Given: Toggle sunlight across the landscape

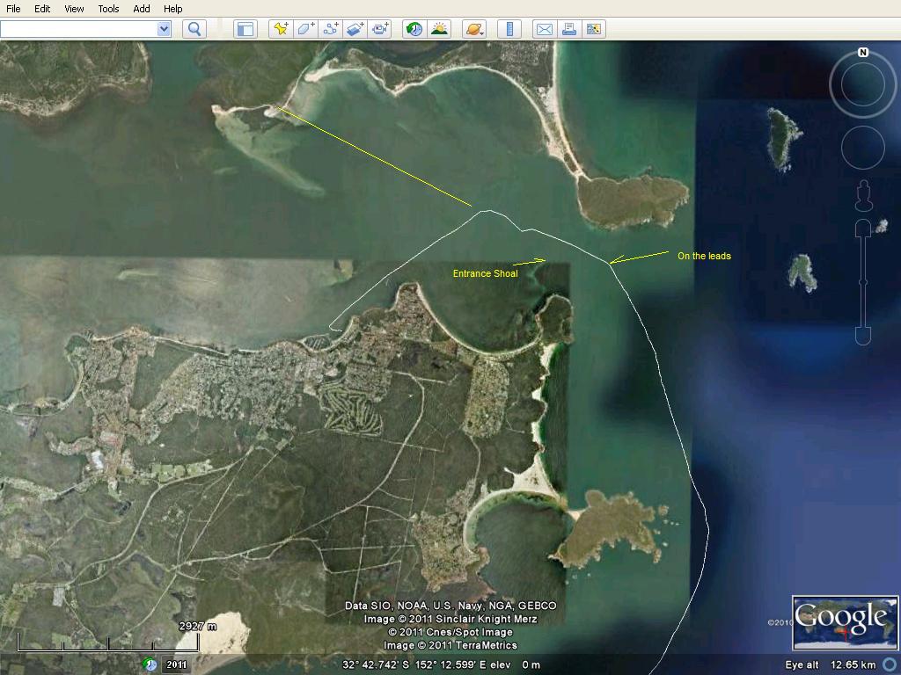Looking at the screenshot, I should pyautogui.click(x=439, y=29).
